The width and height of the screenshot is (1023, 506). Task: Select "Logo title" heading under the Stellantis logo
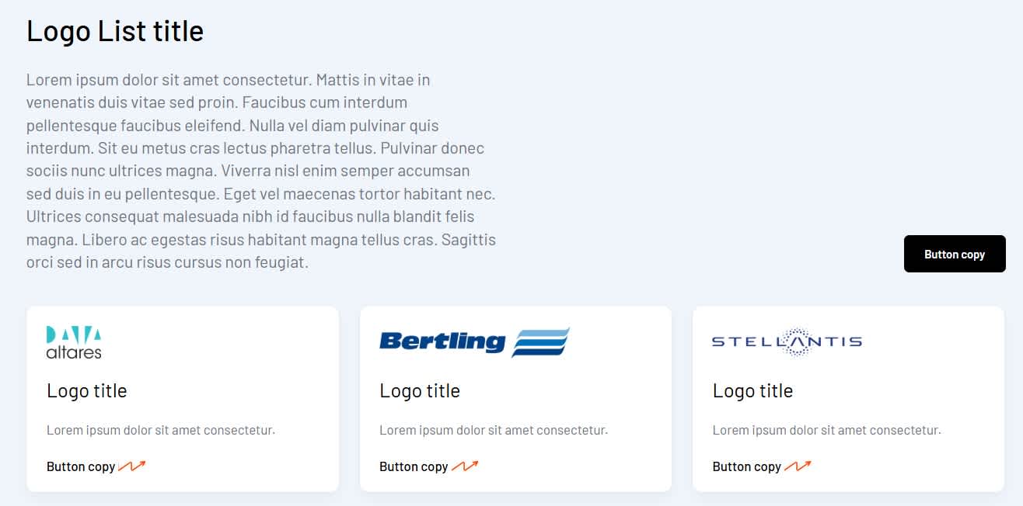[x=752, y=390]
